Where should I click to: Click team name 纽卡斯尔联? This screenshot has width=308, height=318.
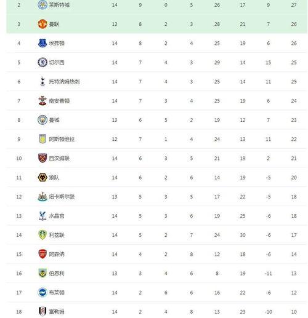pos(62,197)
